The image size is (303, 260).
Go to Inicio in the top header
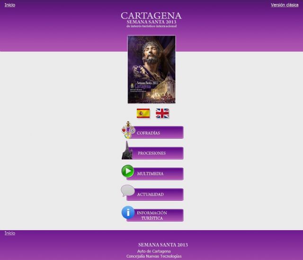pos(10,5)
